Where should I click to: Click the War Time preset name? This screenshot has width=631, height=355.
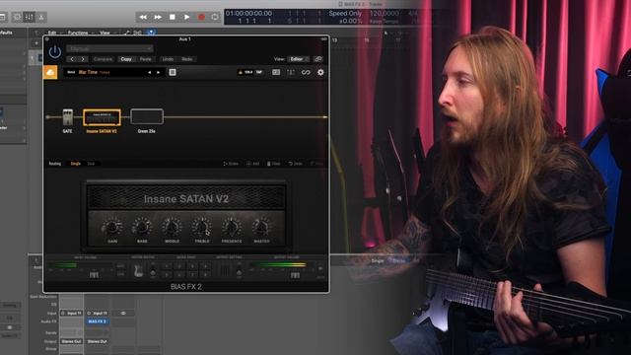pyautogui.click(x=88, y=72)
